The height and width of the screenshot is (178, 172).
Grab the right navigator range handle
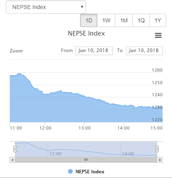pyautogui.click(x=157, y=149)
